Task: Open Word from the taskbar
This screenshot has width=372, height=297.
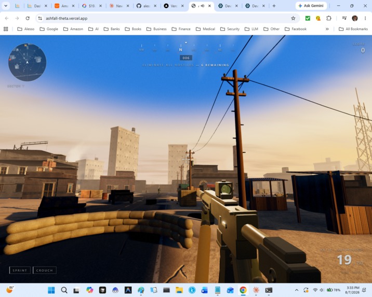Action: (x=205, y=290)
